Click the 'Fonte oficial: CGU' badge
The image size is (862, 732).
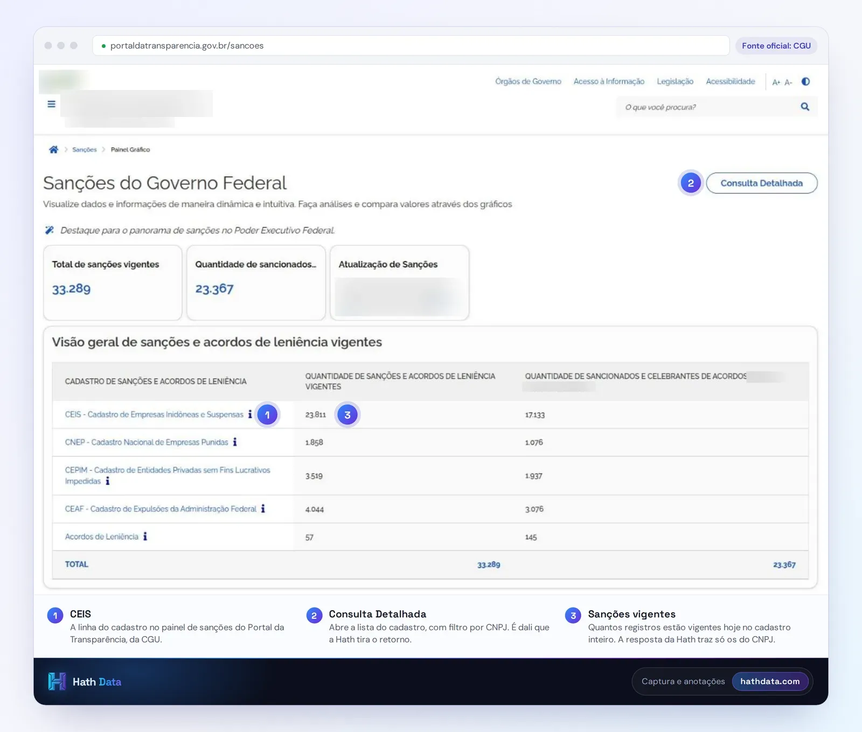[x=776, y=46]
